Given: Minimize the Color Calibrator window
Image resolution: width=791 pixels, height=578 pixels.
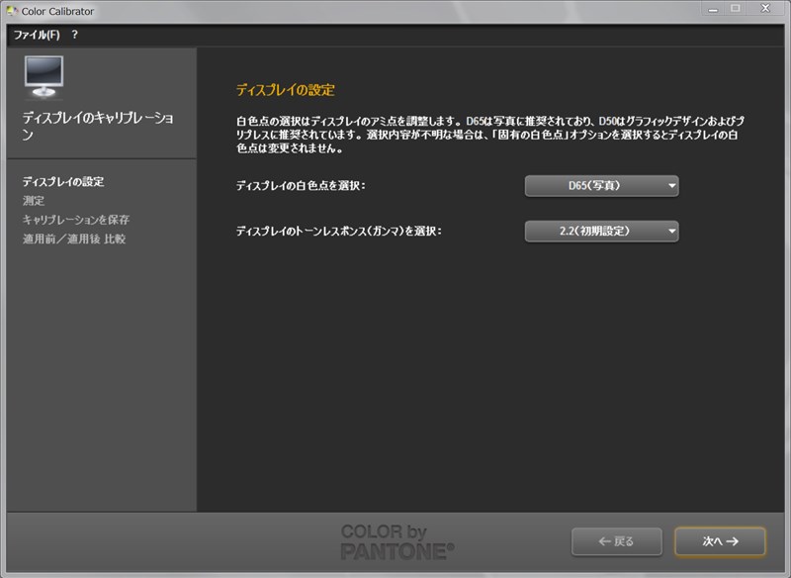Looking at the screenshot, I should pyautogui.click(x=713, y=9).
